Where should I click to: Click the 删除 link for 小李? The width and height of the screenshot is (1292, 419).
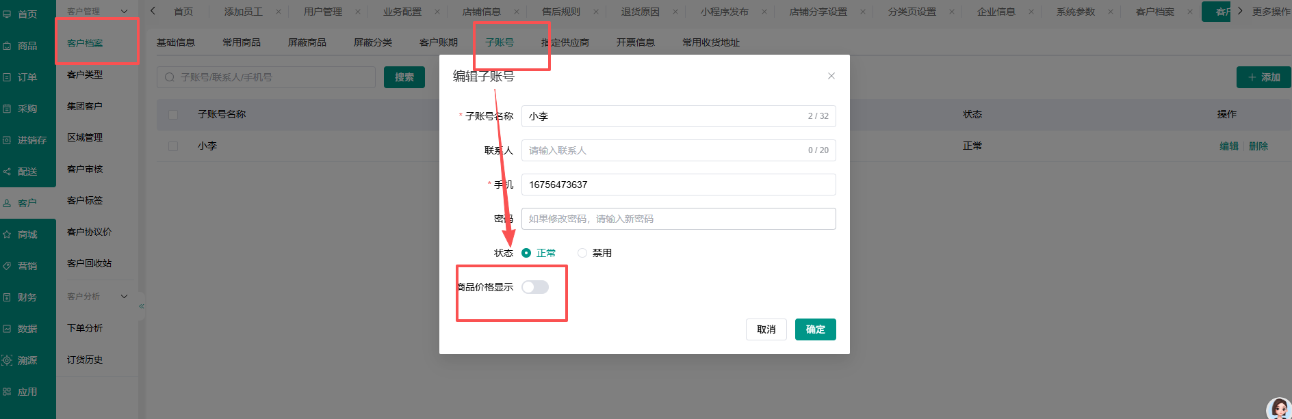pyautogui.click(x=1258, y=146)
